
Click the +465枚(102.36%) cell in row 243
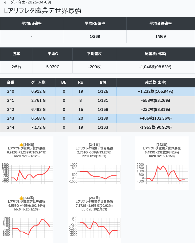coord(155,118)
